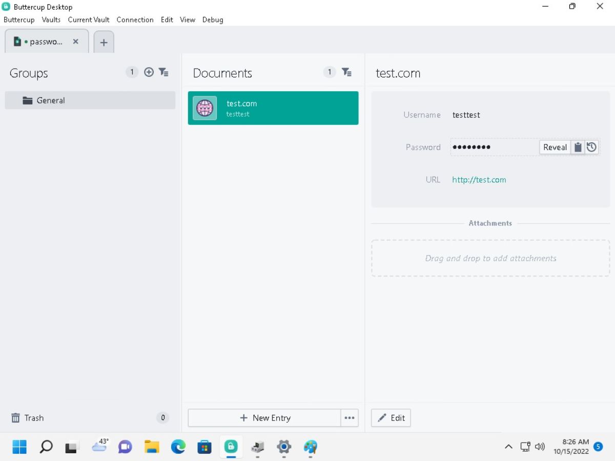Click the Trash item count badge
Image resolution: width=615 pixels, height=461 pixels.
[x=162, y=418]
